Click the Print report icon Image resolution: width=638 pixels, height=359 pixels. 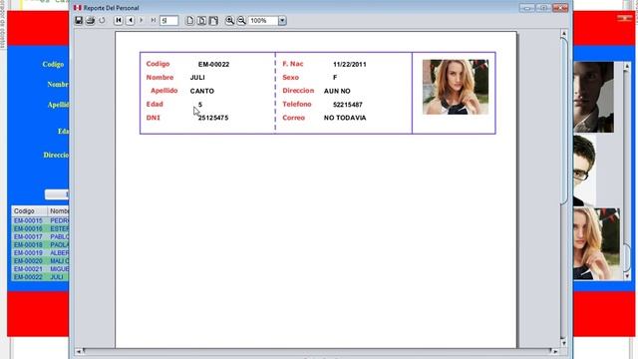pyautogui.click(x=90, y=20)
